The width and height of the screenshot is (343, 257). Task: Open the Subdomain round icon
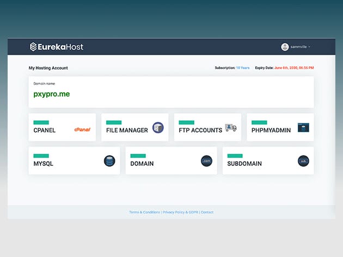(303, 161)
